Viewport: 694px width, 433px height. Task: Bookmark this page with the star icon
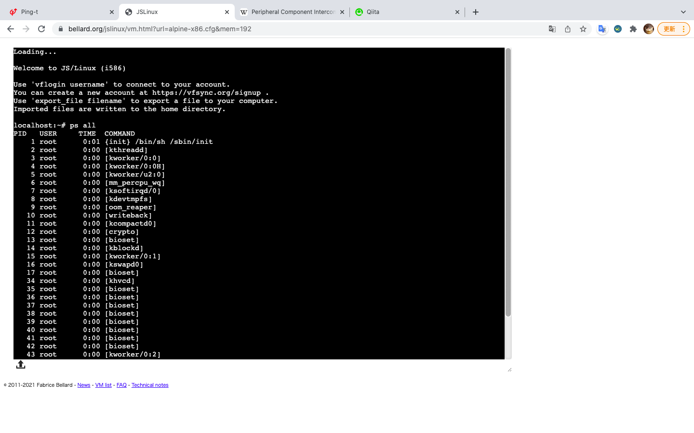tap(583, 29)
